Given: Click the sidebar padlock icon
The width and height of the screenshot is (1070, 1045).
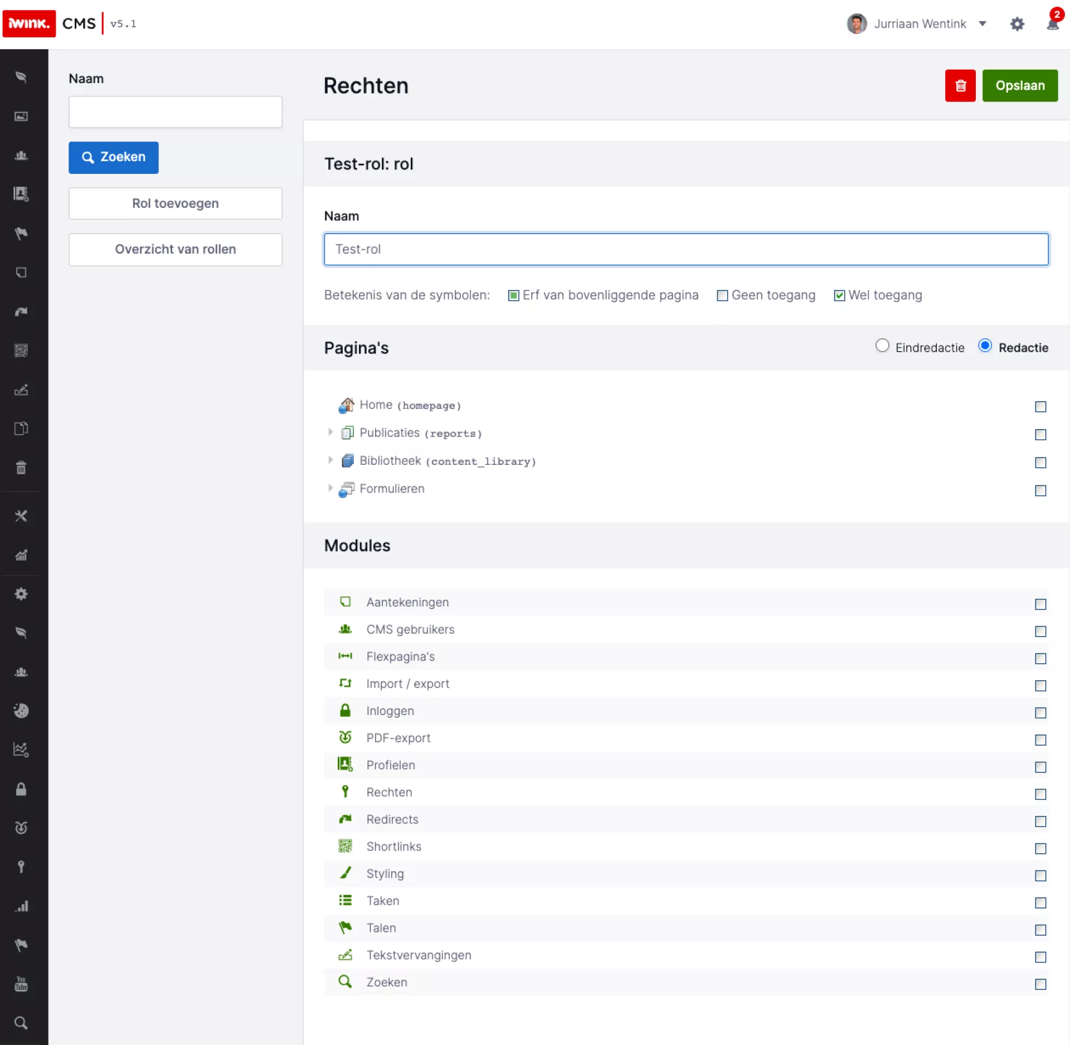Looking at the screenshot, I should (x=21, y=789).
